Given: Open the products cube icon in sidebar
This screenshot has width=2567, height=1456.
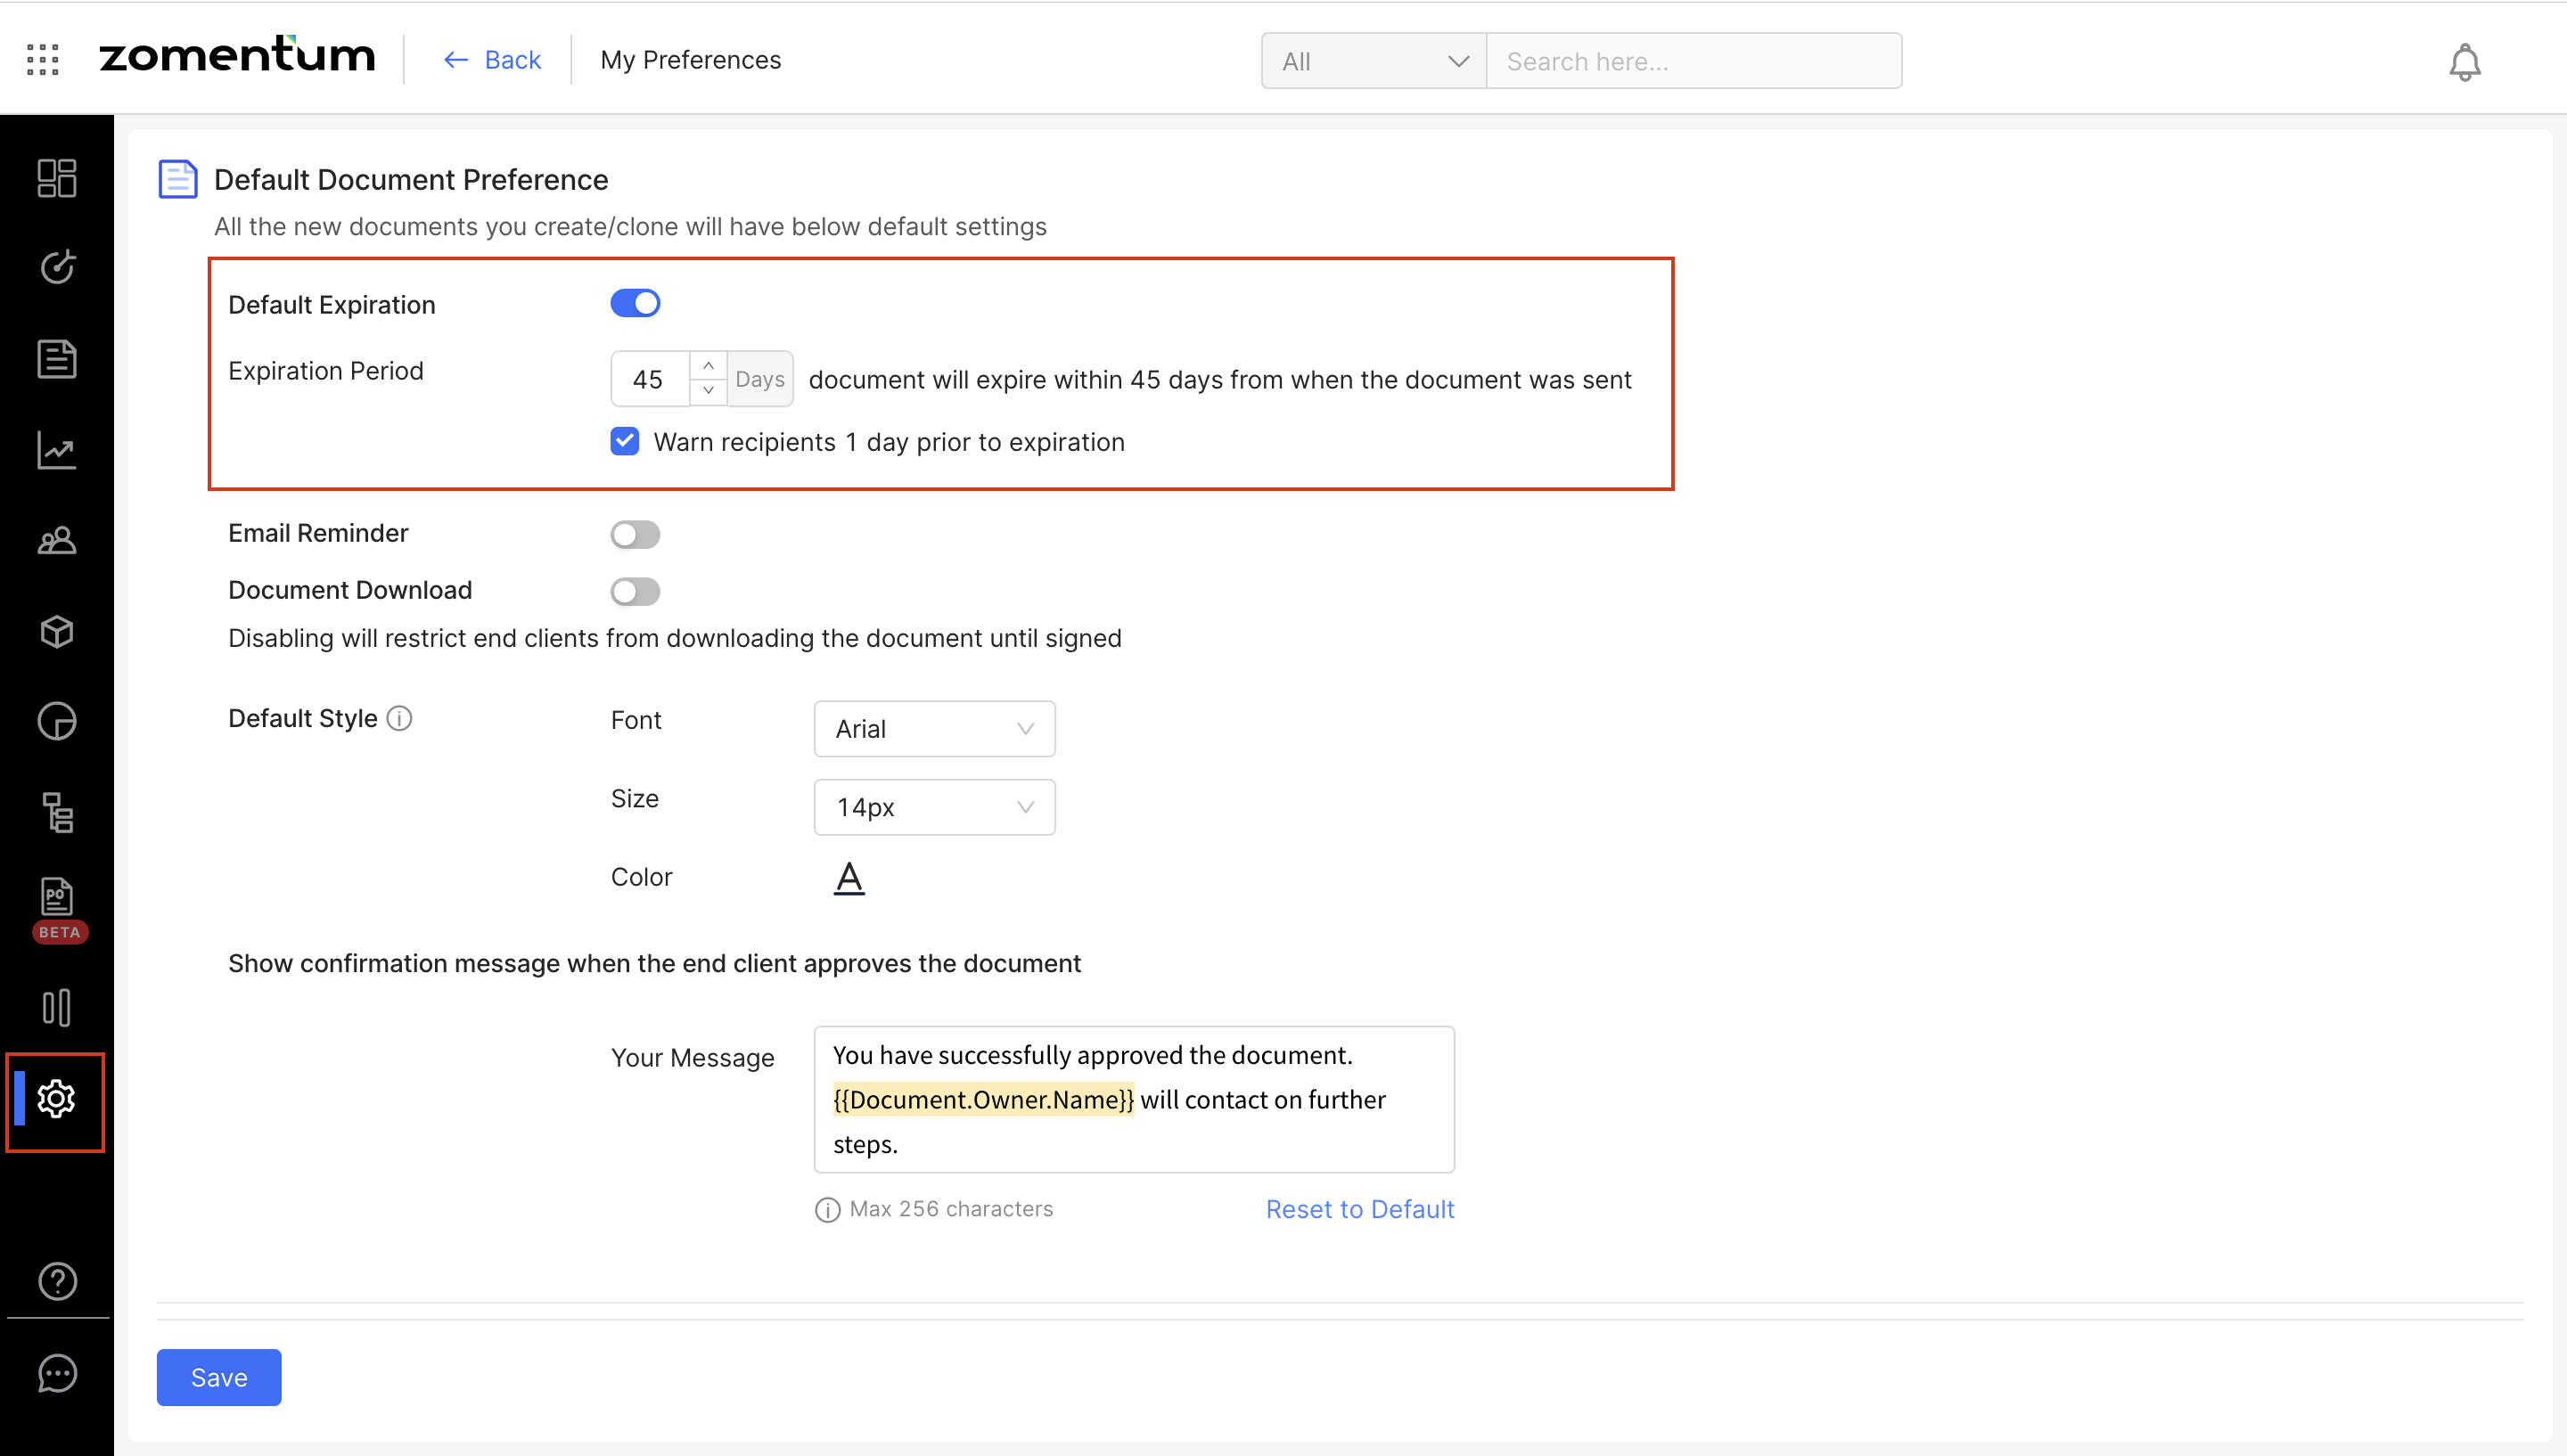Looking at the screenshot, I should click(57, 631).
